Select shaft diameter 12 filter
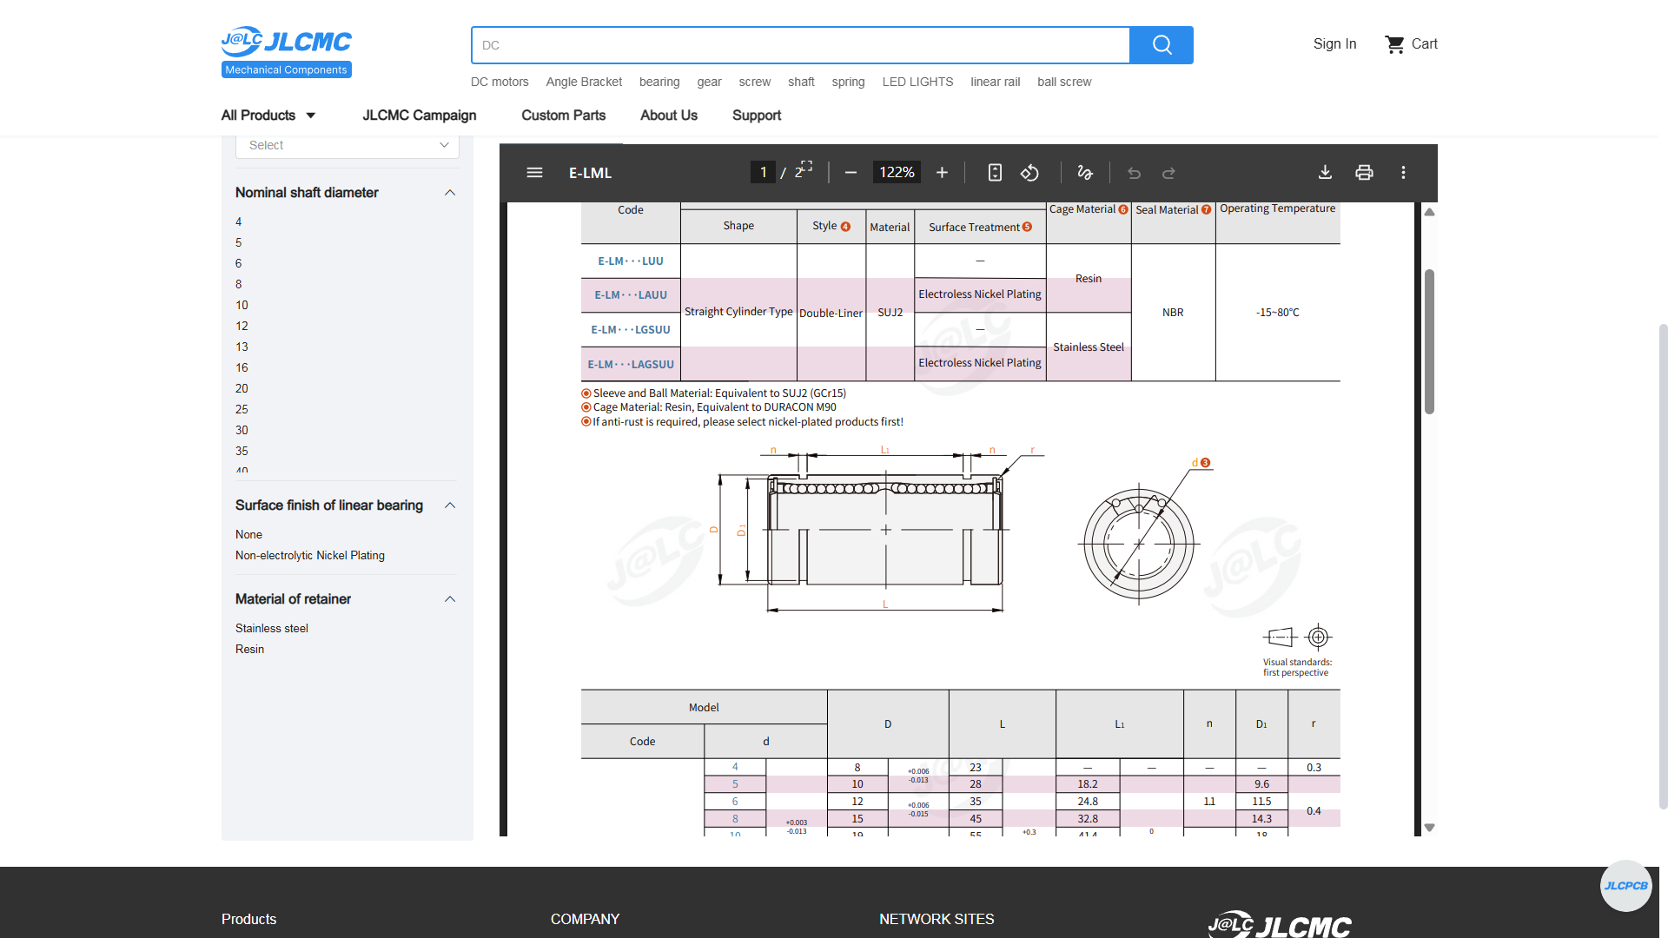This screenshot has width=1668, height=938. tap(242, 327)
